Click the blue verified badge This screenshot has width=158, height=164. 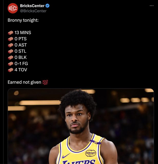point(47,6)
